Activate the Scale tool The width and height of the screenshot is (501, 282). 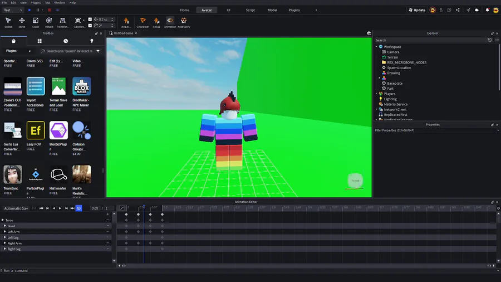tap(36, 22)
